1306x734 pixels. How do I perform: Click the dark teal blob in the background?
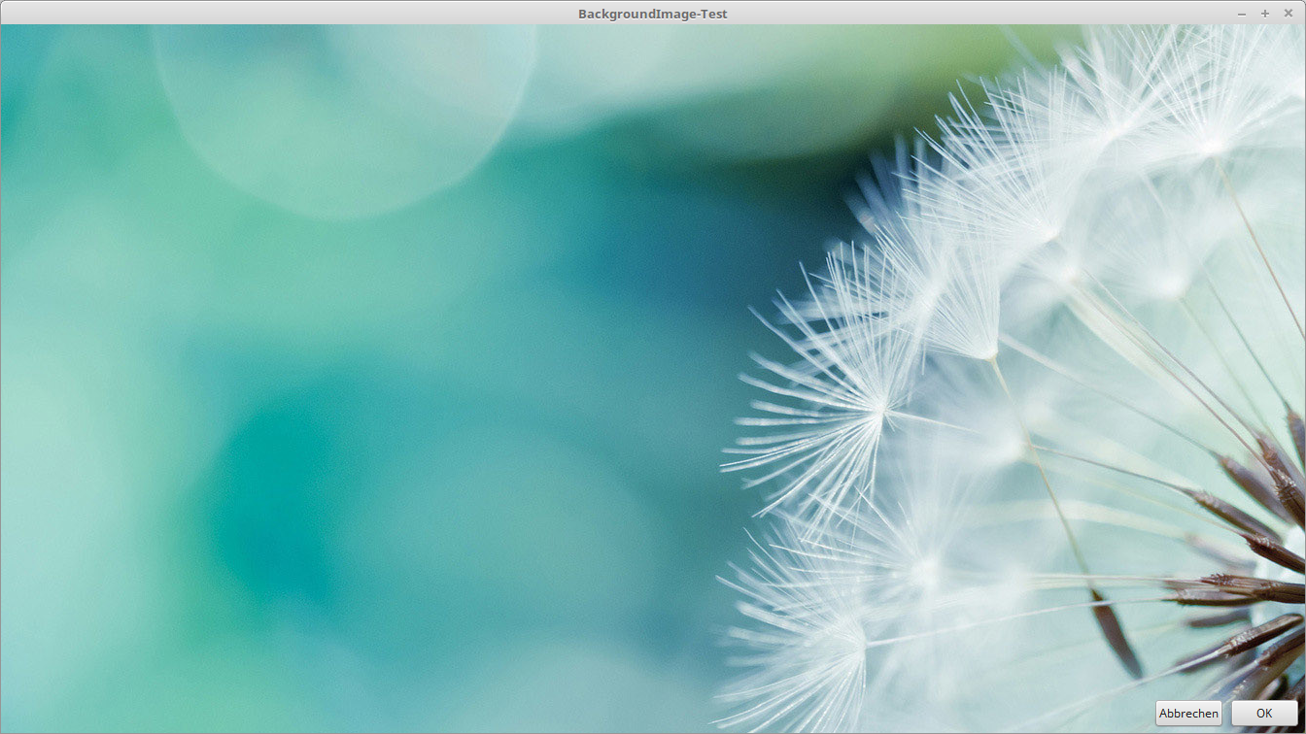[x=282, y=505]
